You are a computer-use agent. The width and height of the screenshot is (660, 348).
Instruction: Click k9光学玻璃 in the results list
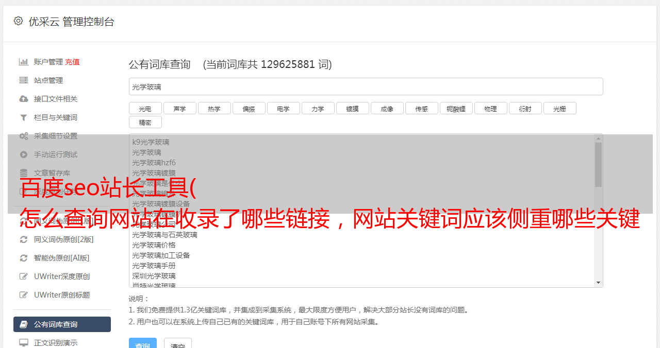(151, 142)
